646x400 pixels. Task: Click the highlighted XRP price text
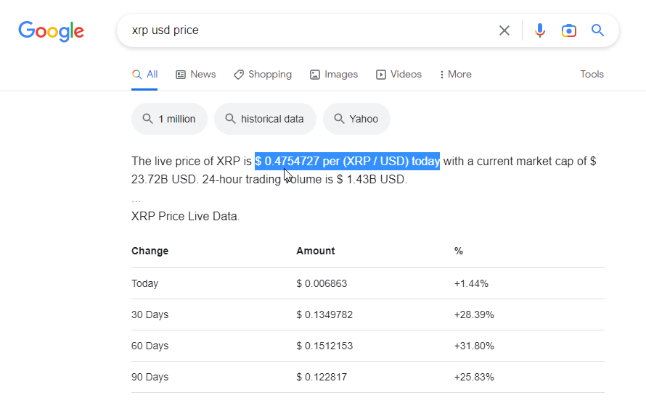[347, 161]
